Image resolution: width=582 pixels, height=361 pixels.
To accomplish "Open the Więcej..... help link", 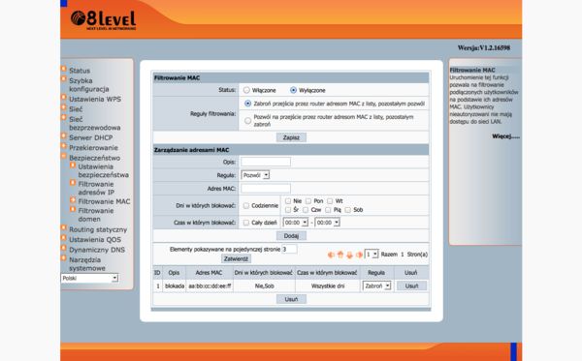I will (x=506, y=136).
